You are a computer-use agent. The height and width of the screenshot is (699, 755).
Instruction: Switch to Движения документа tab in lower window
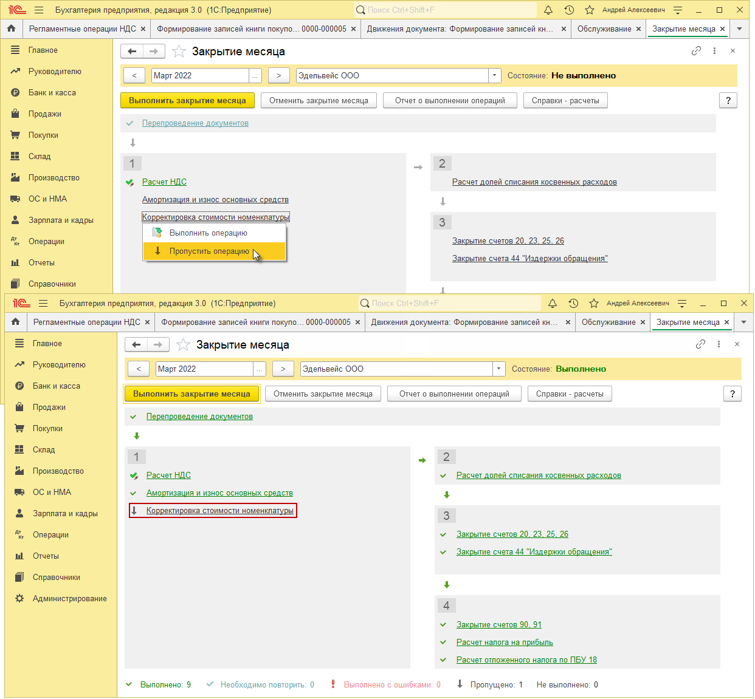pos(464,322)
